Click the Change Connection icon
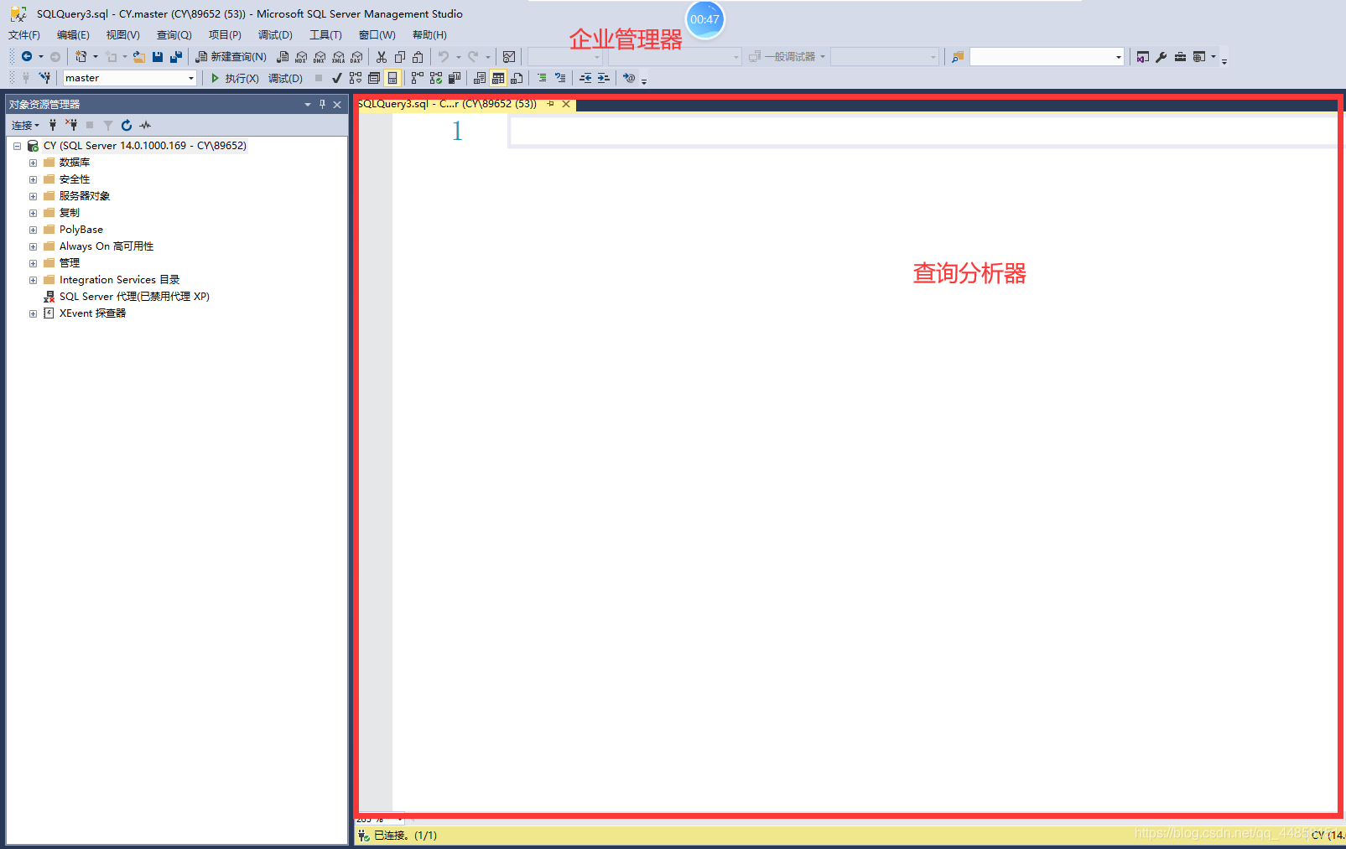Screen dimensions: 1346x849 pos(44,78)
